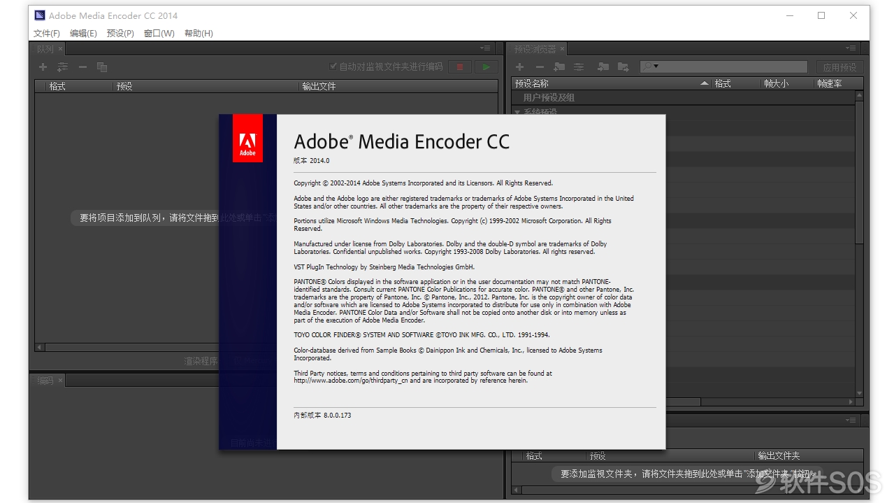
Task: Click the export presets folder icon
Action: point(623,67)
